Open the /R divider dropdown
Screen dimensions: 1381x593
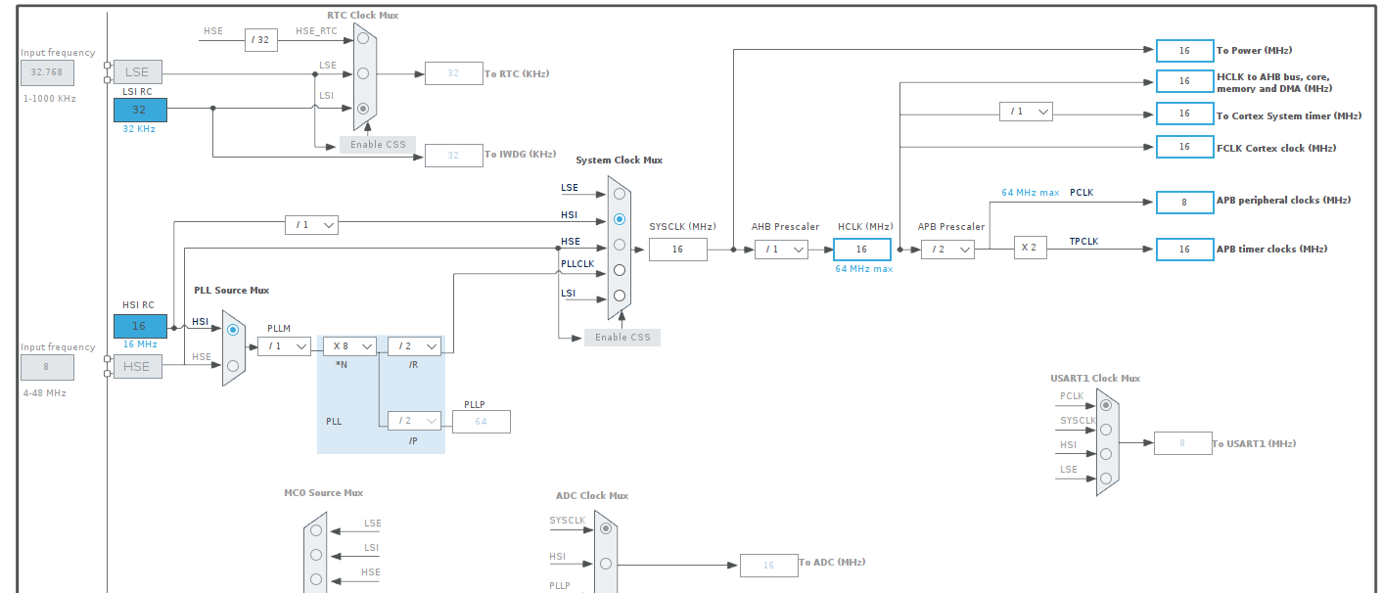tap(413, 345)
